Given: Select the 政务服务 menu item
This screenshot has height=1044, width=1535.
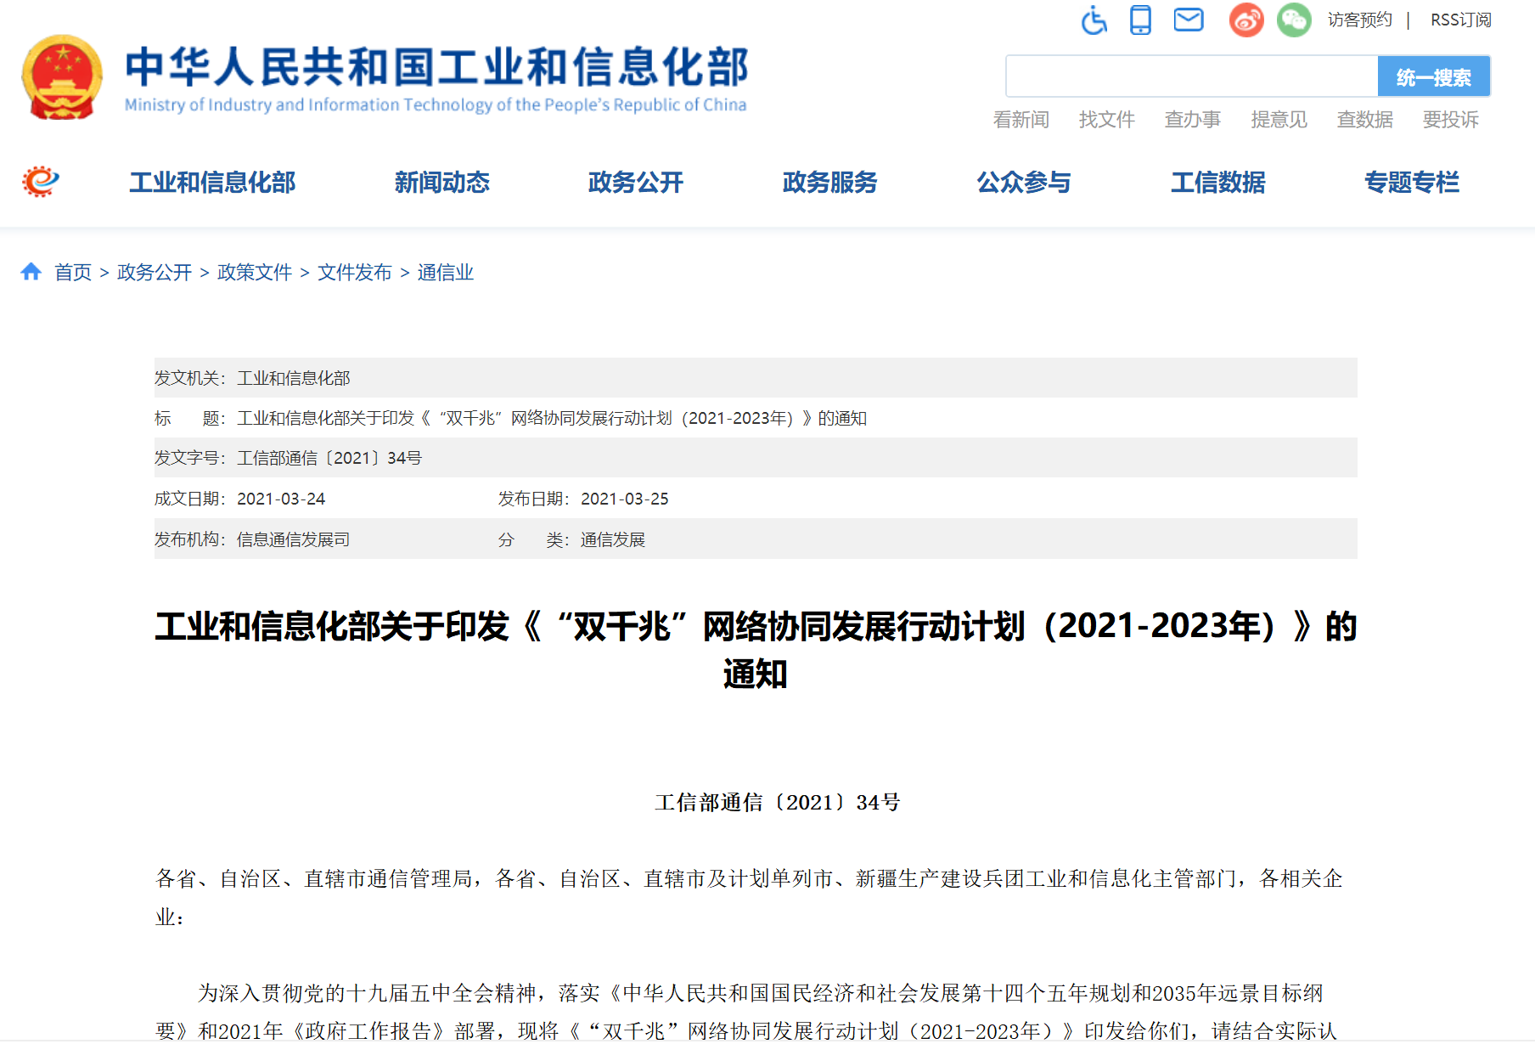Looking at the screenshot, I should [x=829, y=183].
